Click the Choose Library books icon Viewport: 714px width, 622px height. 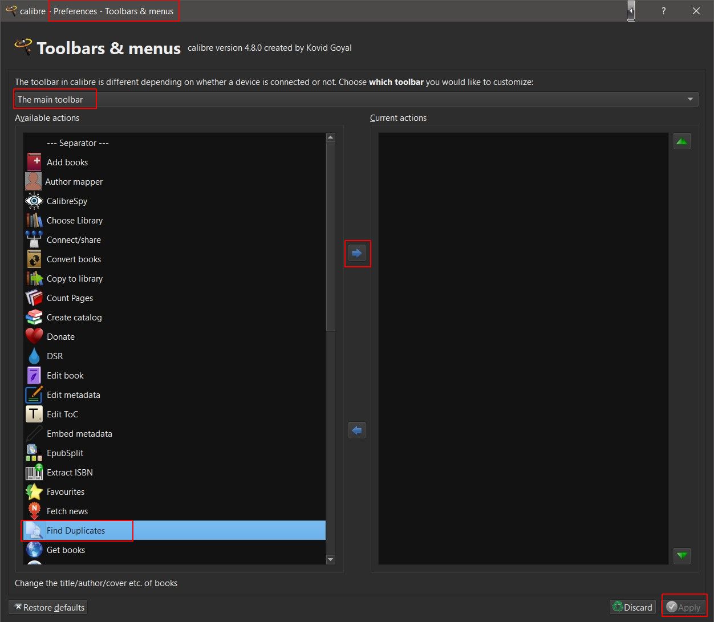pyautogui.click(x=34, y=220)
